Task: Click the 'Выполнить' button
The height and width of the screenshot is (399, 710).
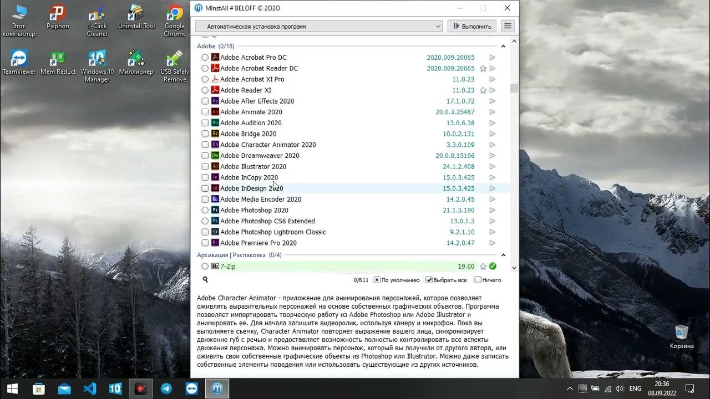Action: 471,26
